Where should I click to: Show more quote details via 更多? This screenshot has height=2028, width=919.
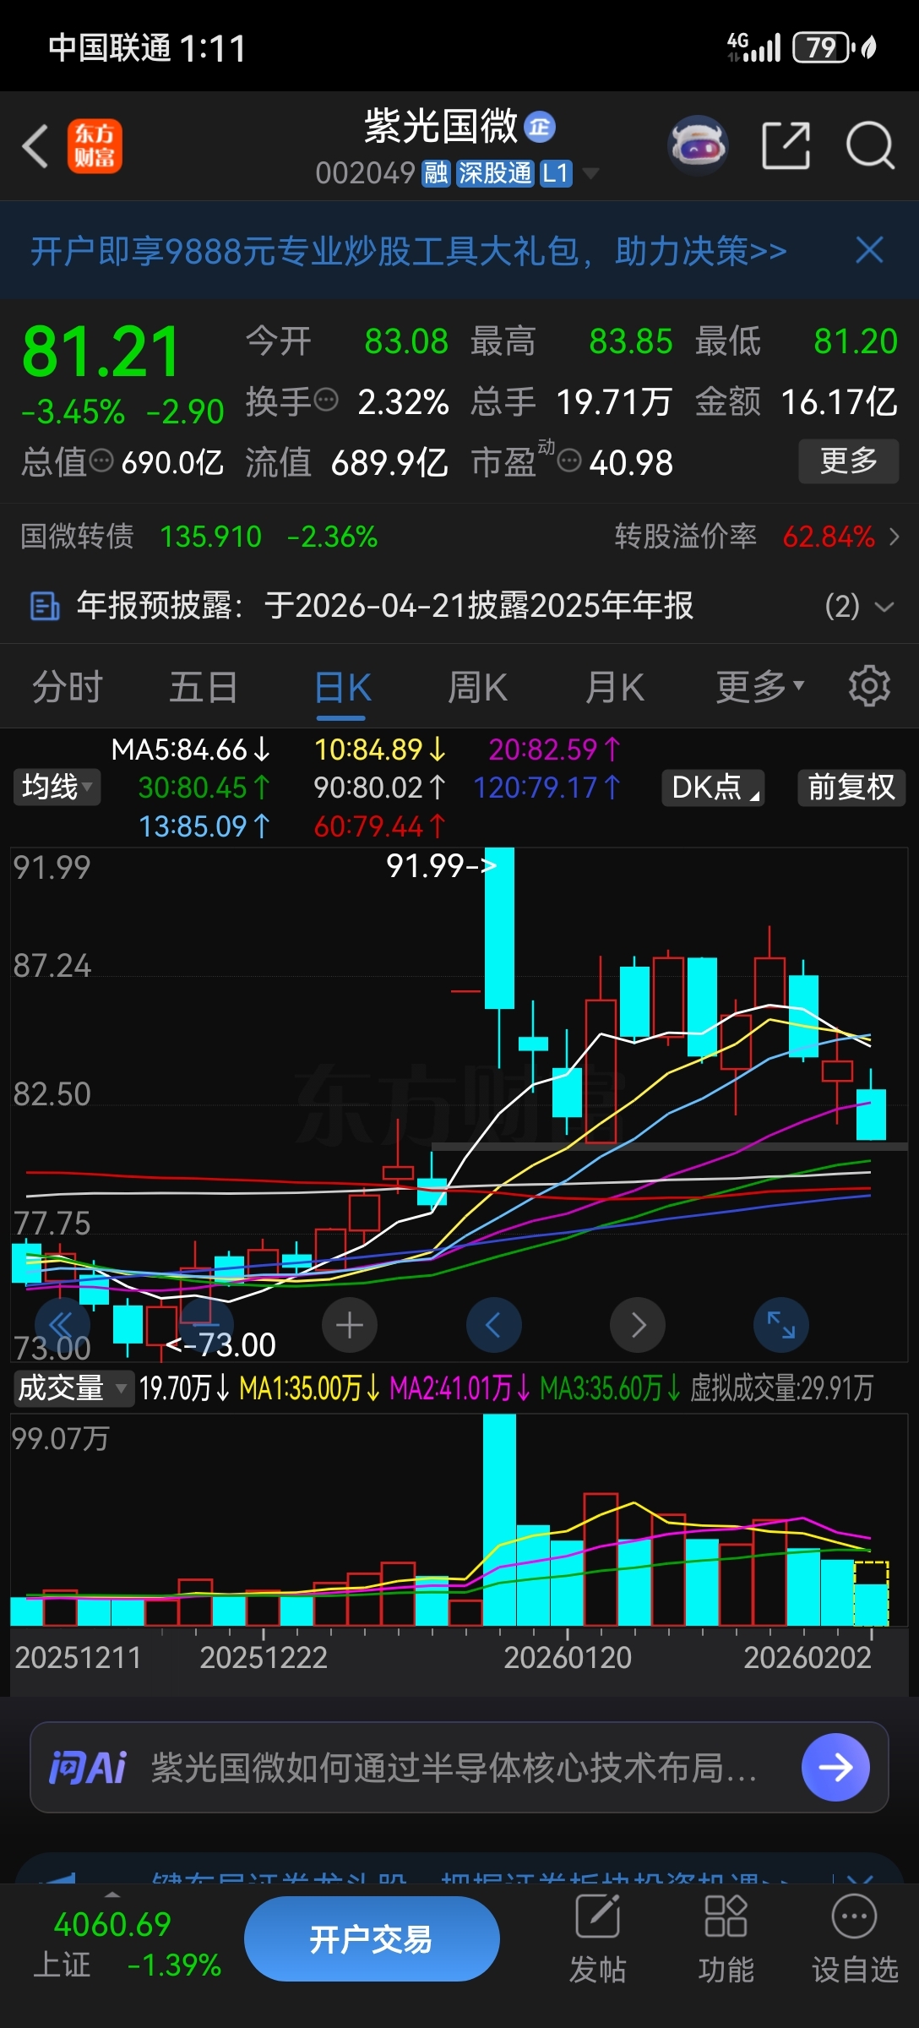pyautogui.click(x=849, y=461)
